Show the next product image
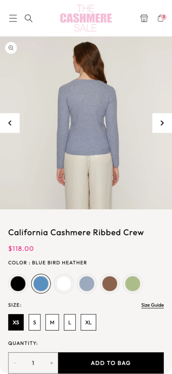172x374 pixels. click(162, 123)
